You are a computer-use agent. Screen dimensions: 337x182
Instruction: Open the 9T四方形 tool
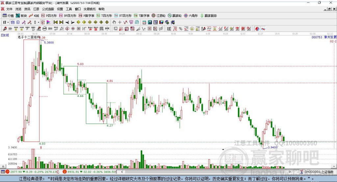tap(123, 16)
